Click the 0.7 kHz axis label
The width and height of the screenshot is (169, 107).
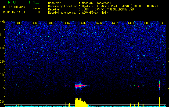click(2, 88)
